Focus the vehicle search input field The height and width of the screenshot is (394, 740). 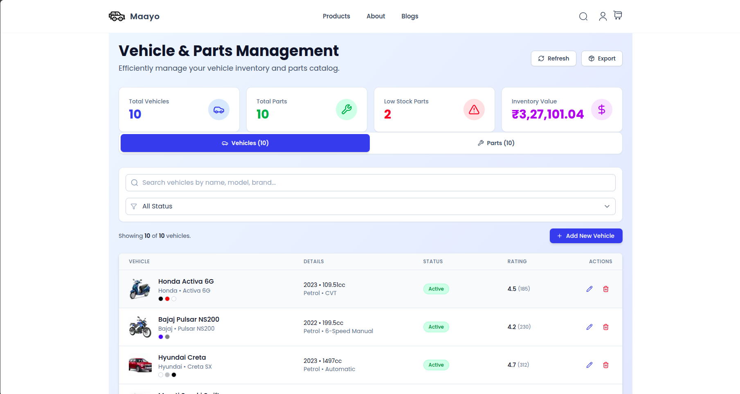370,183
